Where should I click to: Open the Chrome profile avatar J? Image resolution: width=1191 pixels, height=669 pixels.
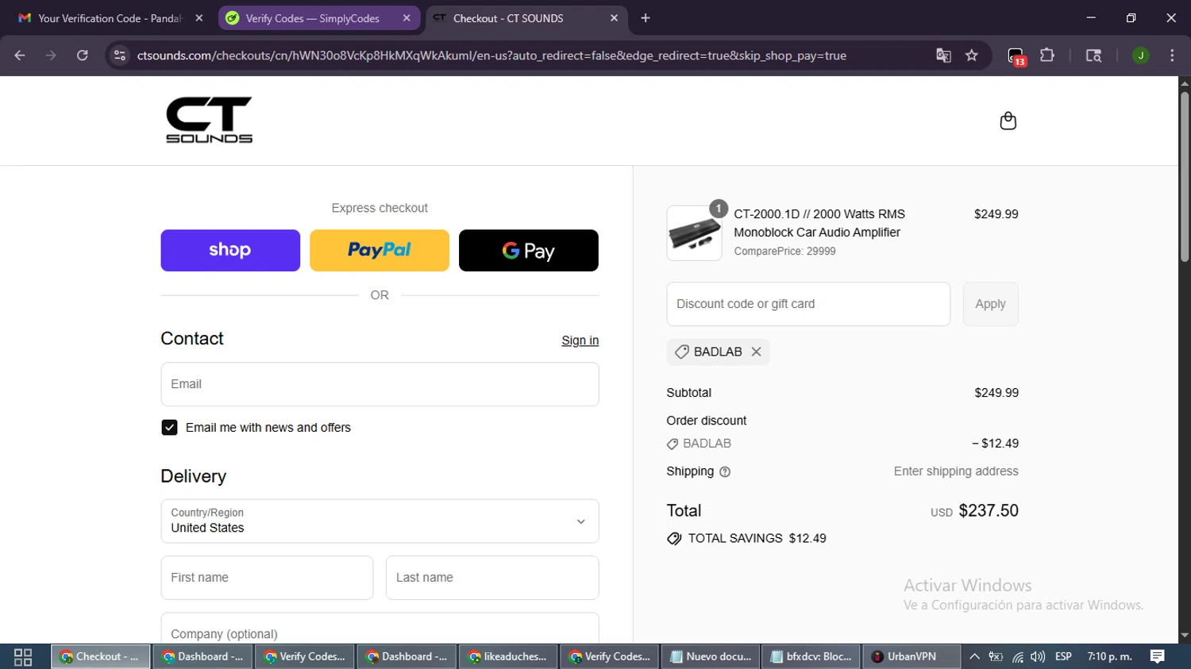(x=1140, y=56)
